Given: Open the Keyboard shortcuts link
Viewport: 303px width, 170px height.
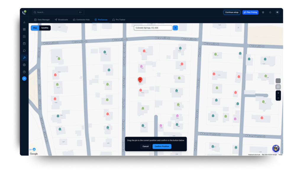Looking at the screenshot, I should coord(254,155).
